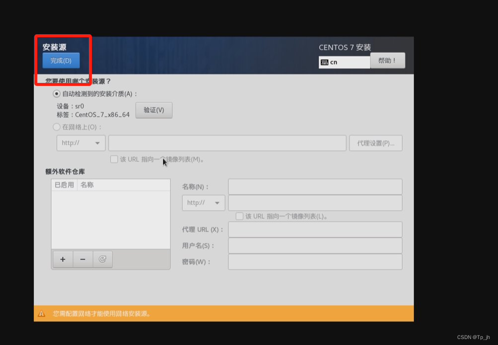Open the http:// protocol dropdown for network source
The height and width of the screenshot is (345, 498).
tap(81, 143)
